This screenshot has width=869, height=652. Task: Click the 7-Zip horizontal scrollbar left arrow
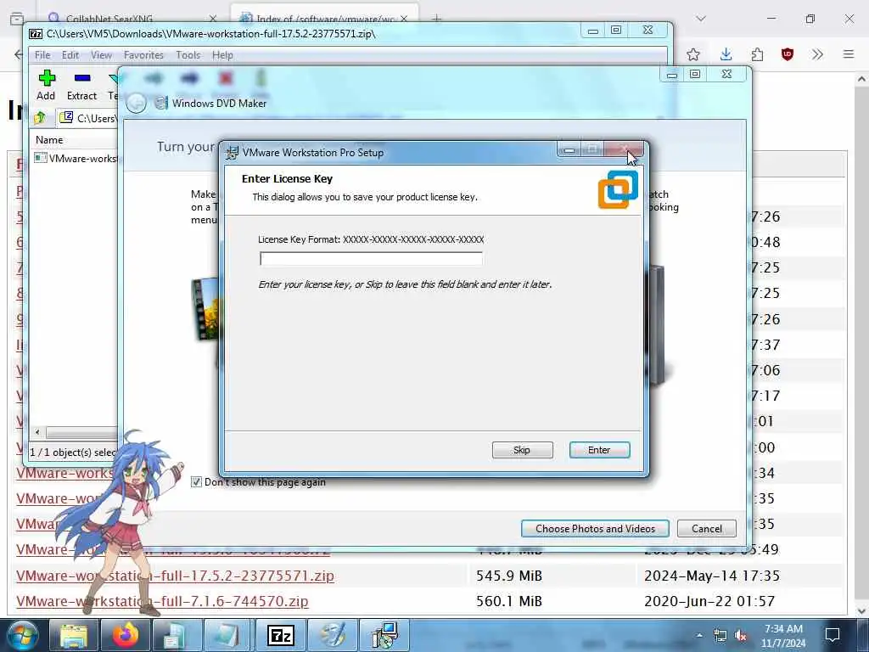pos(37,432)
